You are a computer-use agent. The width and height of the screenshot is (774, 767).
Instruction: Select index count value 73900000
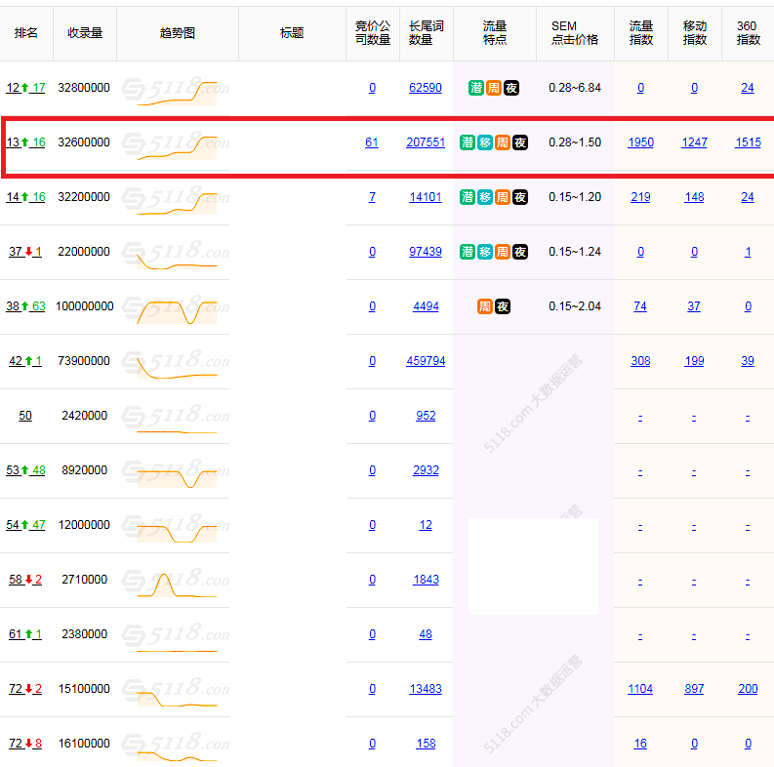84,361
